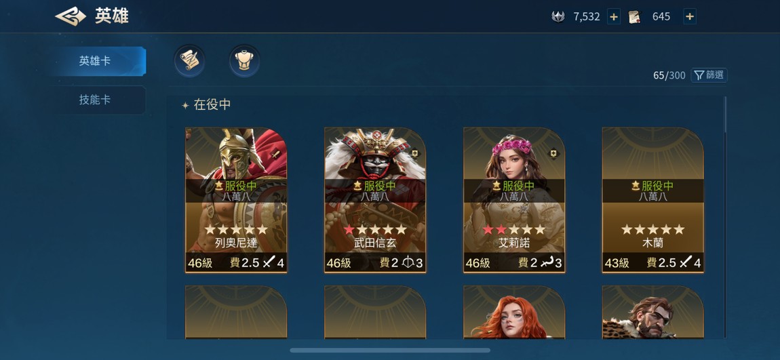
Task: Tap the badge icon on 艾莉諾 card
Action: click(x=553, y=154)
